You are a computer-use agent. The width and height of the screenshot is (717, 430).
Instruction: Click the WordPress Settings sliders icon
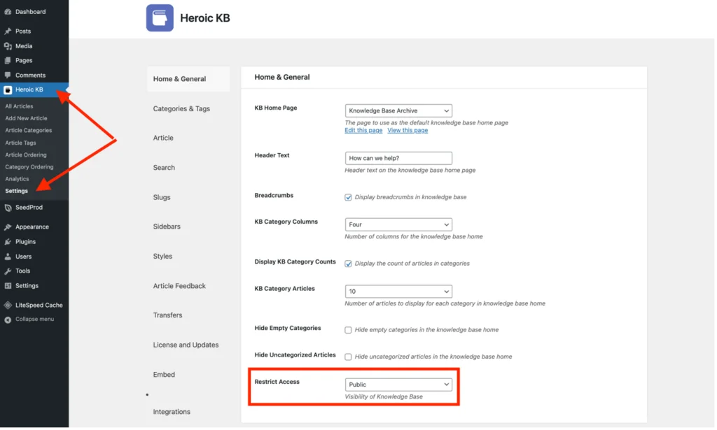tap(8, 286)
